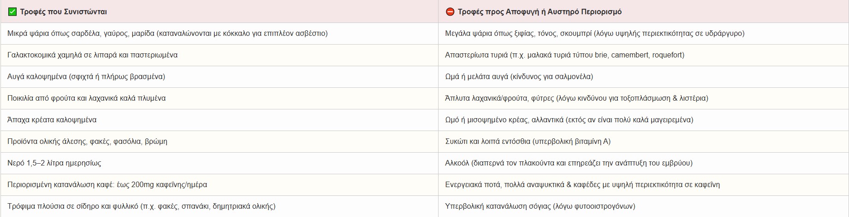This screenshot has width=849, height=217.
Task: Select the raw or undercooked meat cell
Action: 569,120
